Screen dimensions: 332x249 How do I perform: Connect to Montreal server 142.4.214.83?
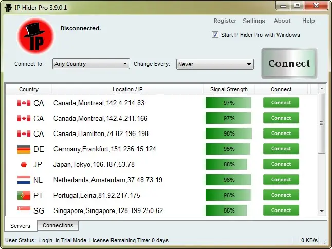pyautogui.click(x=281, y=103)
